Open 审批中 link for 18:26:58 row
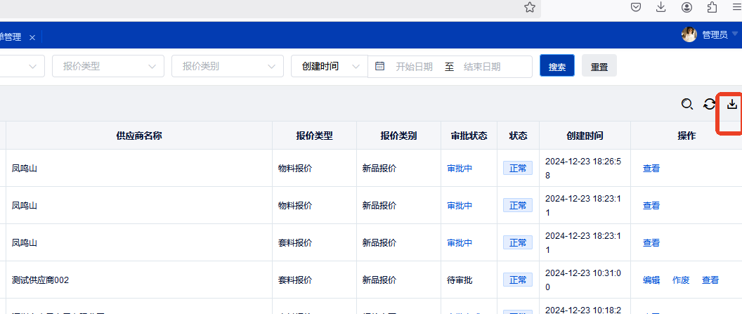This screenshot has width=742, height=314. [x=460, y=169]
